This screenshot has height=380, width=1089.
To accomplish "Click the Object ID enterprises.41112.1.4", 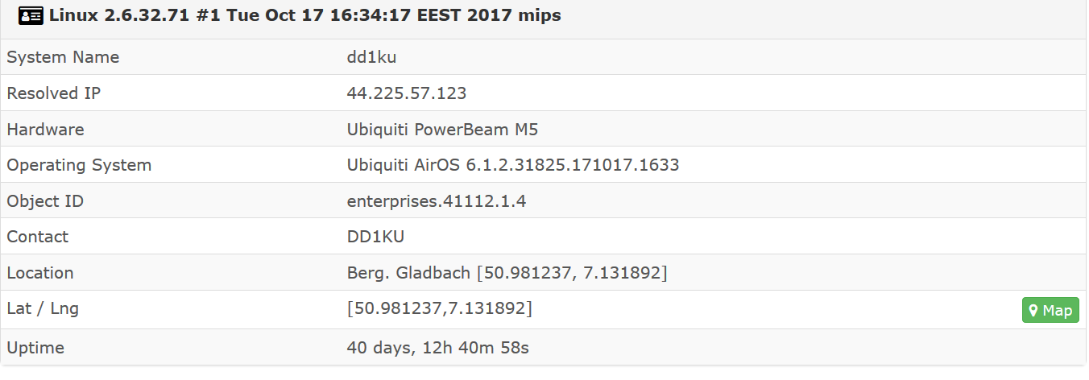I will coord(437,201).
